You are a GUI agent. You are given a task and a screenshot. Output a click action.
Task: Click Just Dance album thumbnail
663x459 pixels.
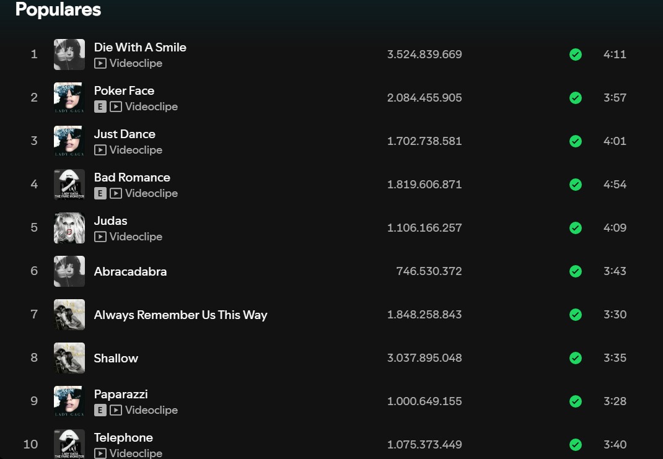click(x=69, y=141)
